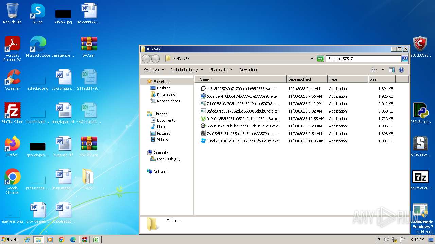Sort by the Name column header
Image resolution: width=435 pixels, height=244 pixels.
click(241, 79)
